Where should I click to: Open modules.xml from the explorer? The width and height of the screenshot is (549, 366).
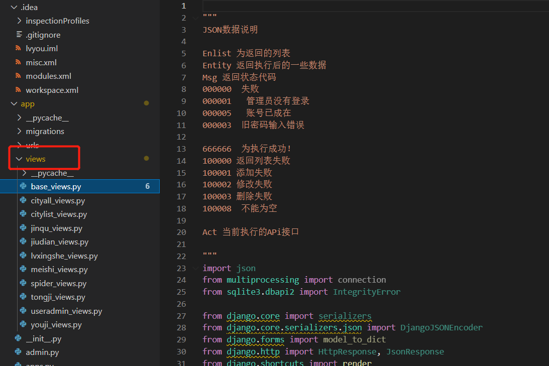pyautogui.click(x=48, y=76)
